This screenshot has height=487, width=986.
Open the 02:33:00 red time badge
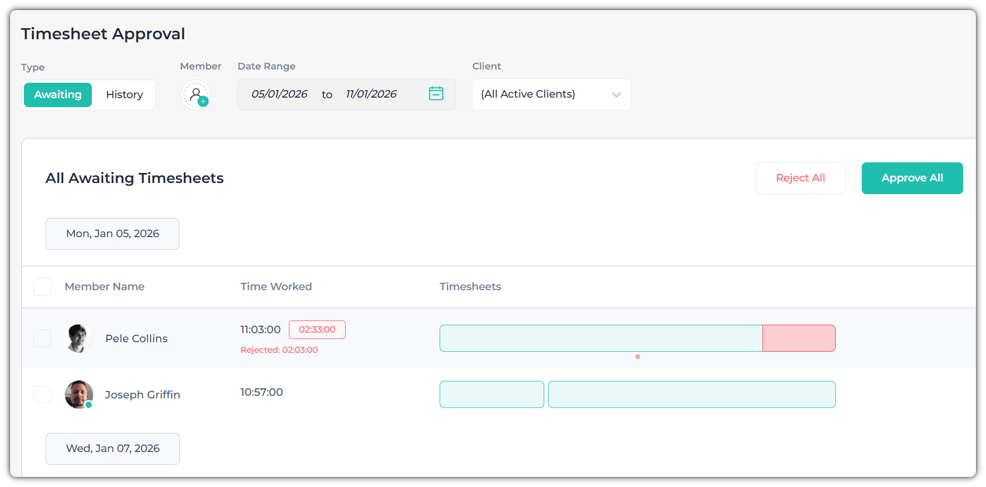[317, 329]
